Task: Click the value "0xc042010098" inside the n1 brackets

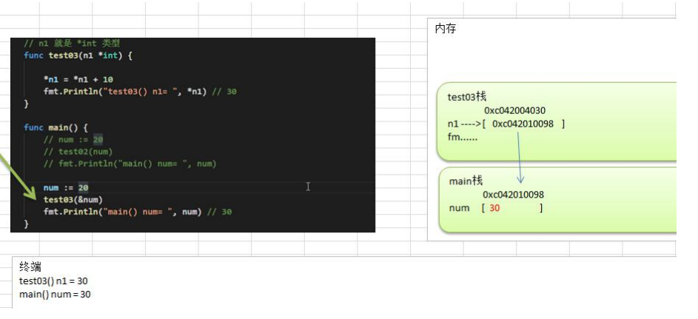Action: click(523, 124)
